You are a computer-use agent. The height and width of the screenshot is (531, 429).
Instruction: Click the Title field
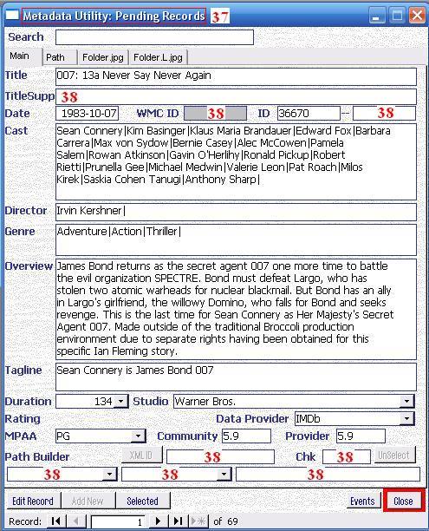click(236, 76)
